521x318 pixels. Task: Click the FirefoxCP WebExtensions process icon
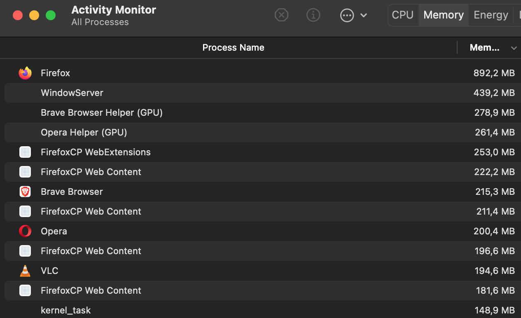pyautogui.click(x=25, y=152)
